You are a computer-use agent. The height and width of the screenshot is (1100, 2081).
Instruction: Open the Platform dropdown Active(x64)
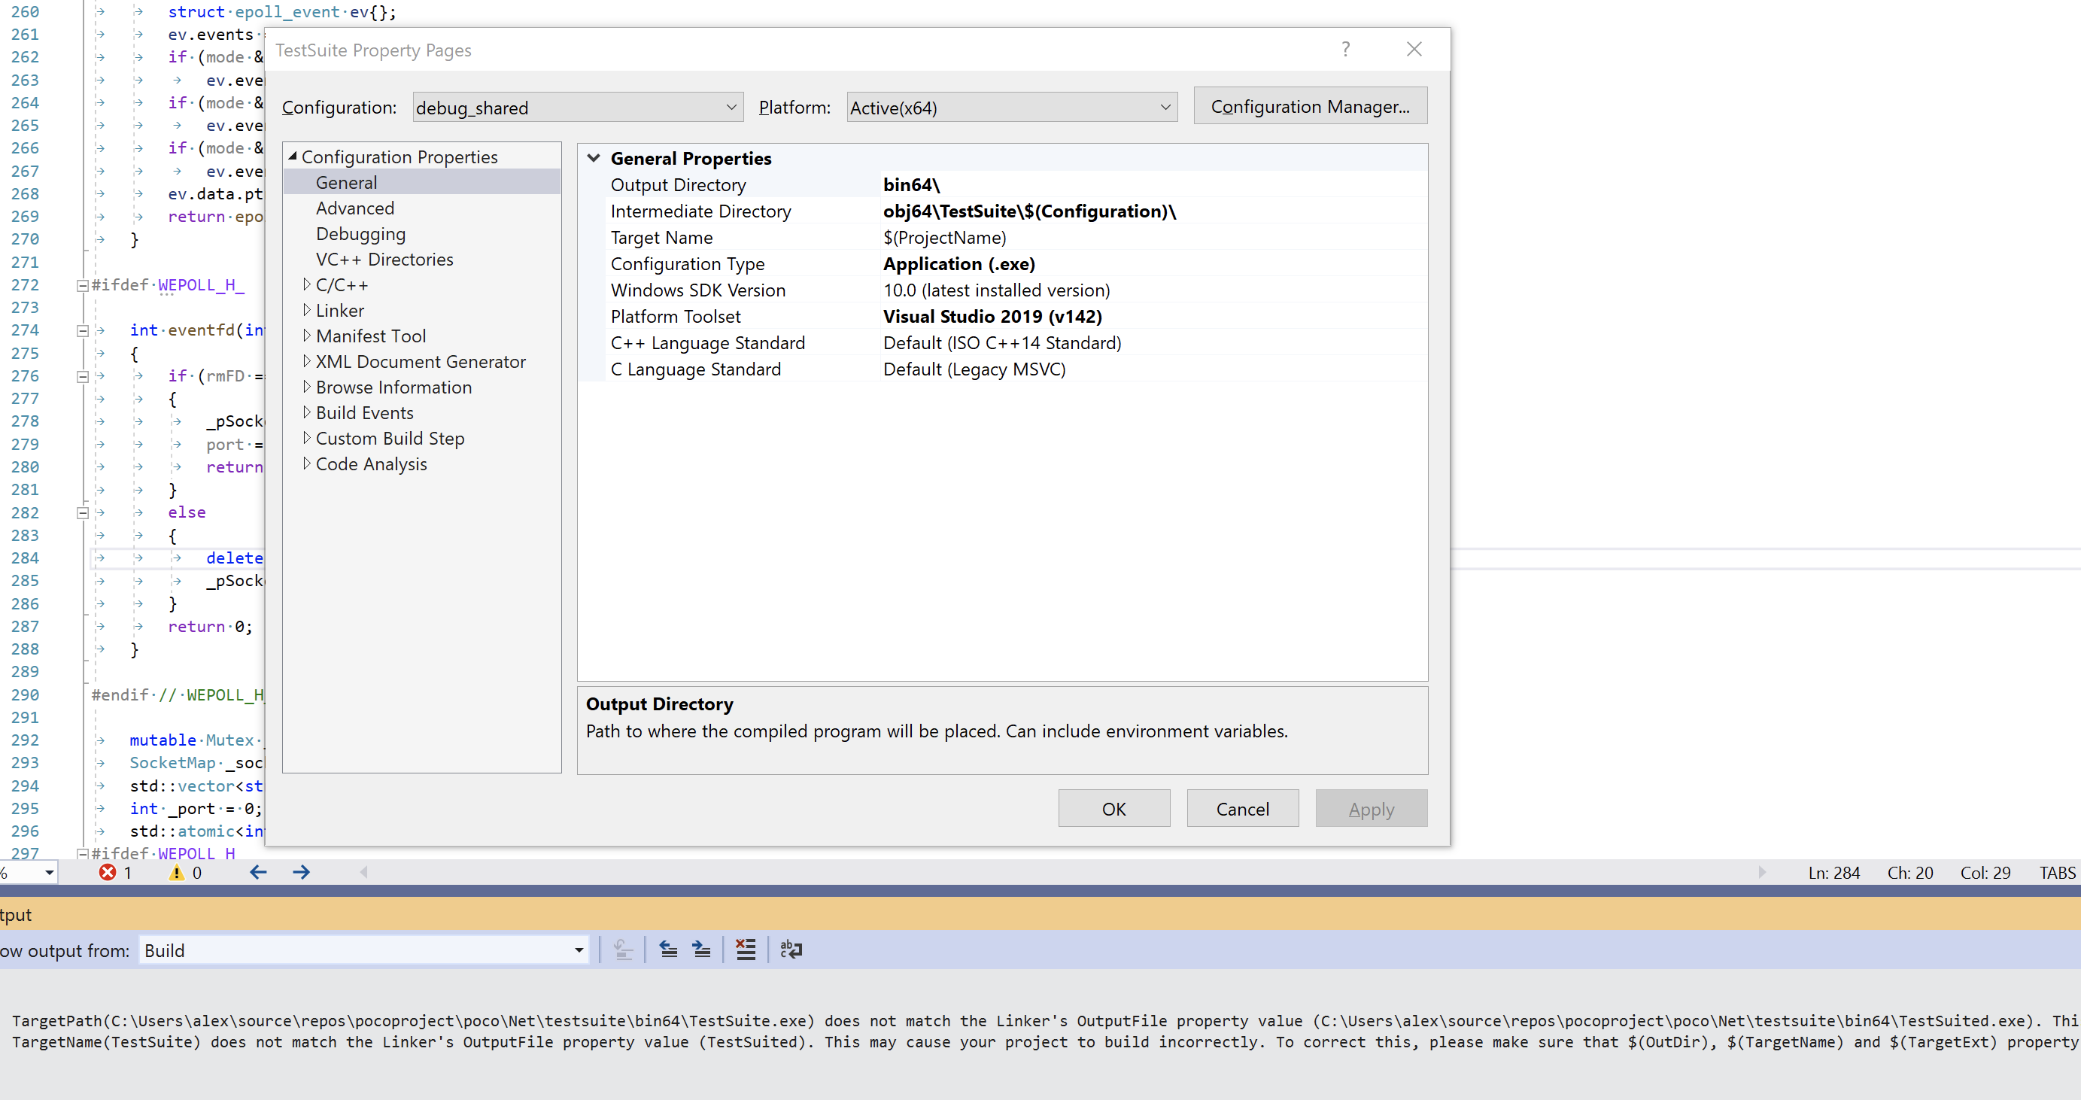1011,108
